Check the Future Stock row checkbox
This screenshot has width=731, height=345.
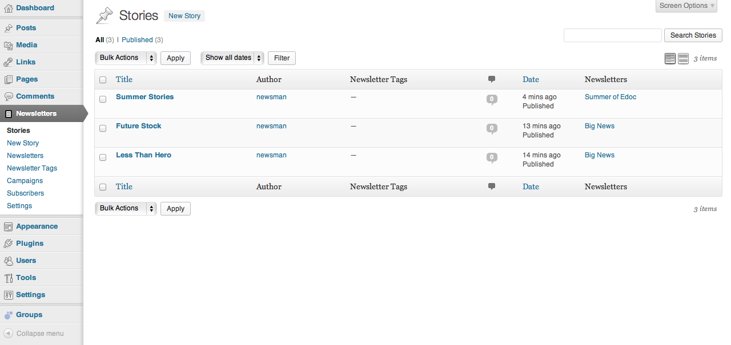(x=103, y=128)
